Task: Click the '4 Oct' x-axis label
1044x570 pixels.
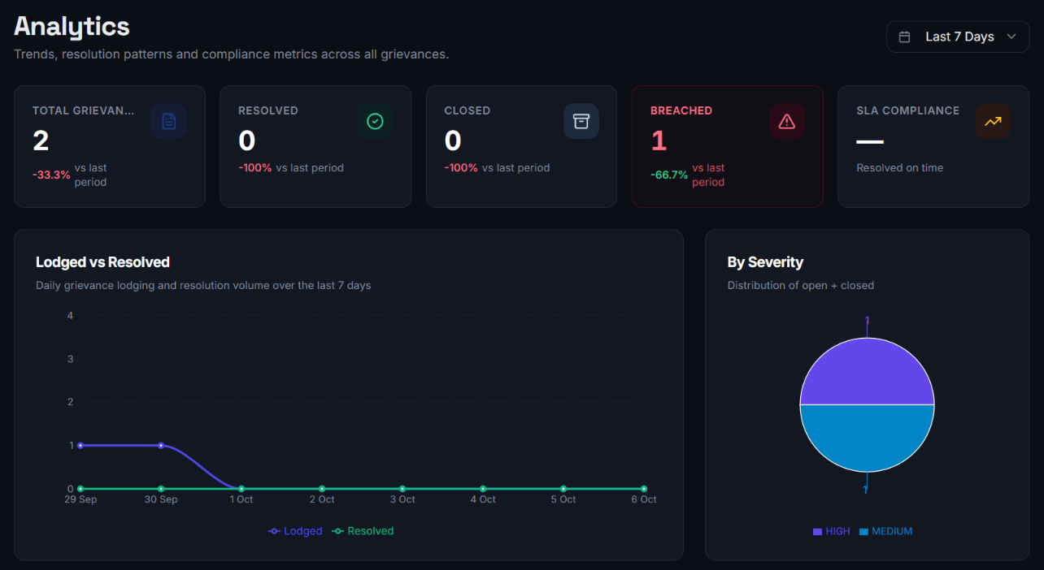Action: [x=483, y=499]
